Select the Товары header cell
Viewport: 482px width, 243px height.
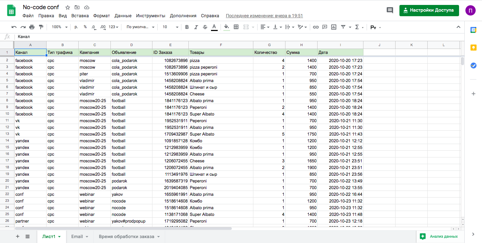221,52
